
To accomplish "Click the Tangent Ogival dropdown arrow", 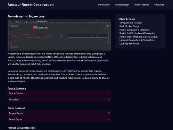I will click(109, 113).
